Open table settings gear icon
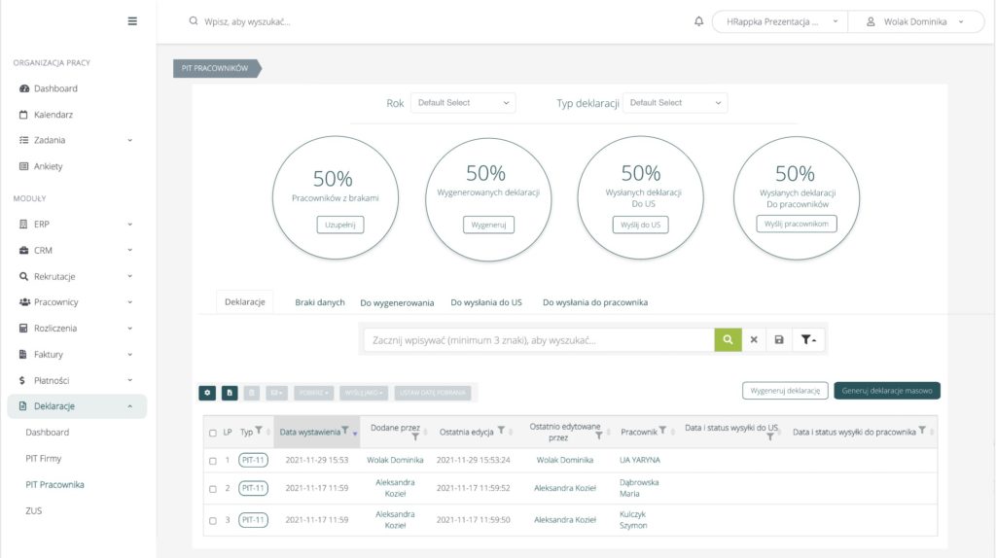996x558 pixels. [207, 393]
